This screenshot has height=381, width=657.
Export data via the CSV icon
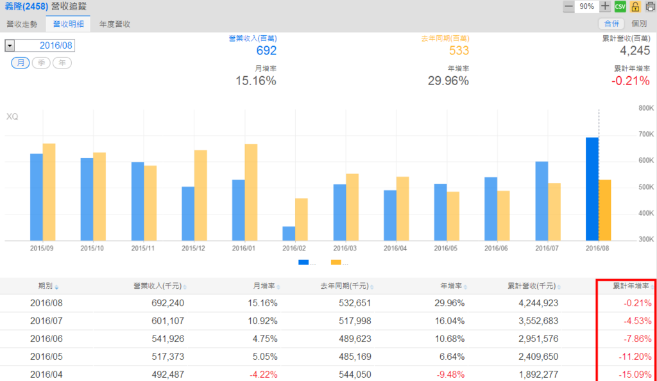[x=620, y=6]
